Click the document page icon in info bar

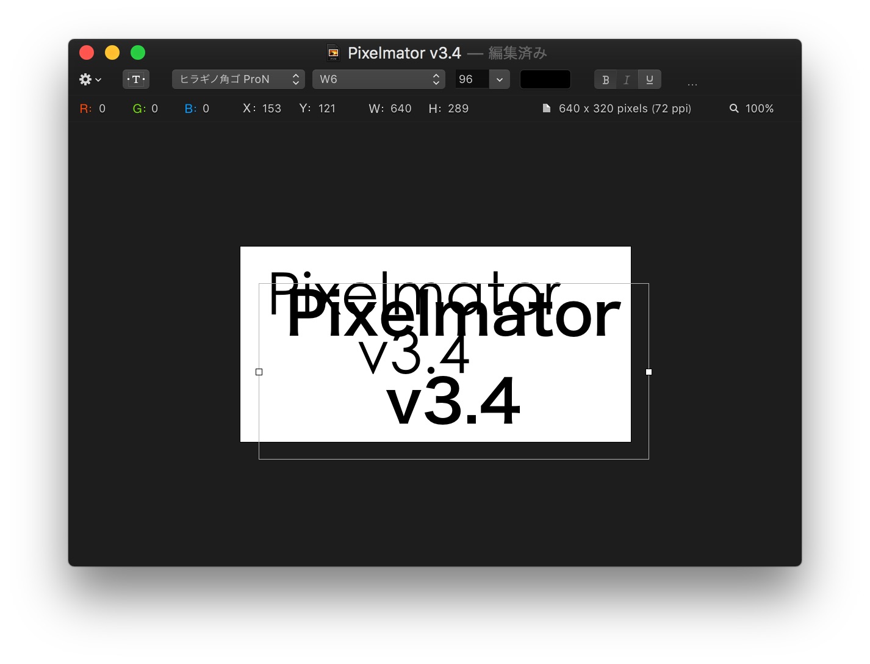(x=547, y=109)
